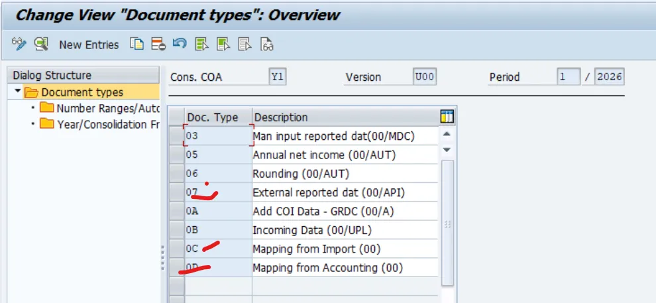Click the New Entries button
This screenshot has height=303, width=656.
(x=89, y=45)
